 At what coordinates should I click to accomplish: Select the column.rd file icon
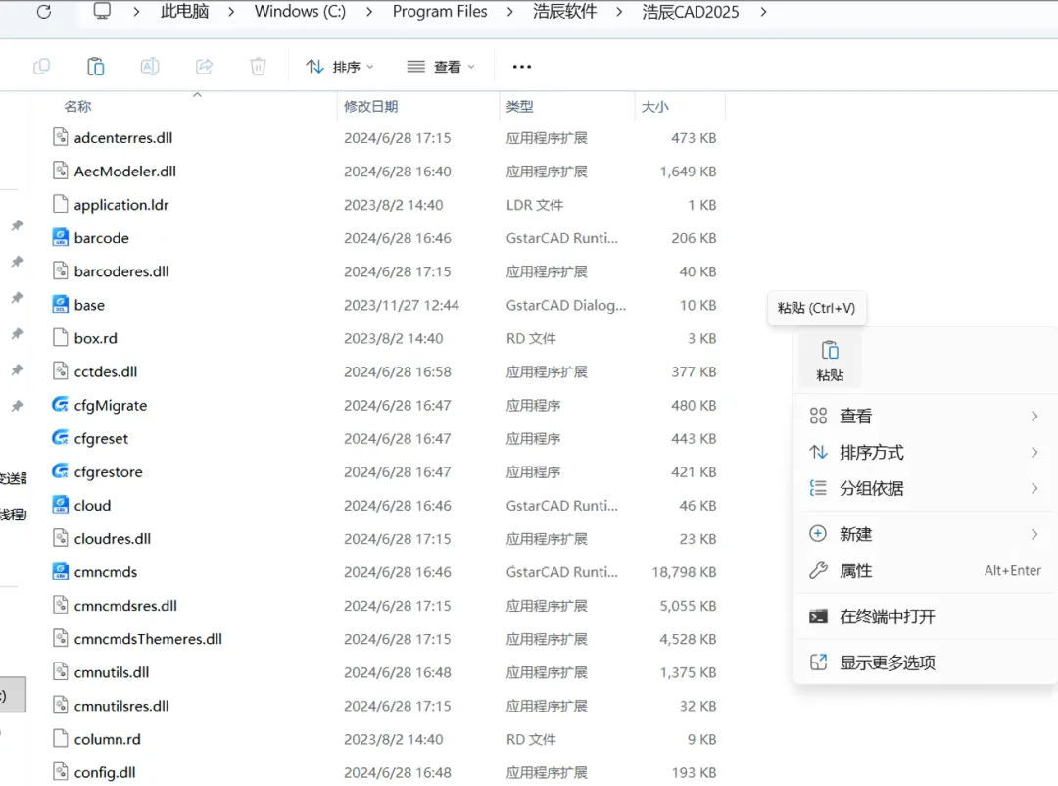click(60, 739)
